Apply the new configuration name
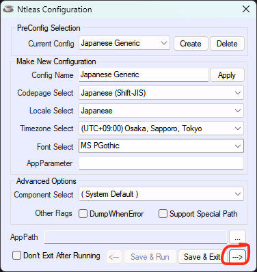Viewport: 257px width, 272px height. coord(227,75)
